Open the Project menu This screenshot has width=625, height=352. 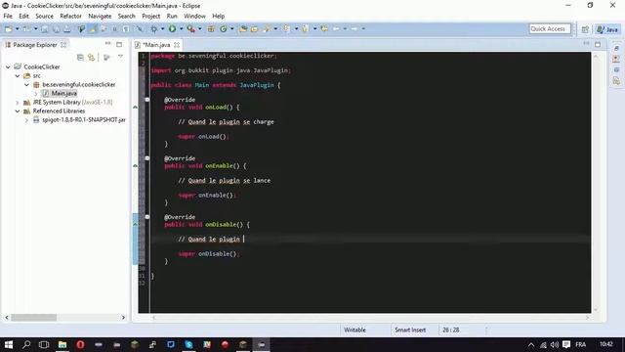[x=150, y=16]
